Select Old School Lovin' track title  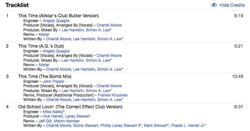coord(70,107)
